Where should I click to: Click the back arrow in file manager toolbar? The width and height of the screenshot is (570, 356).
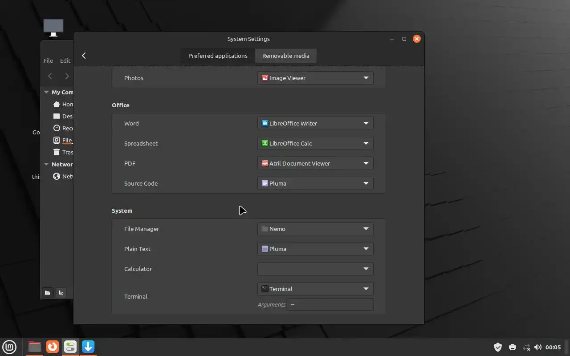[50, 76]
